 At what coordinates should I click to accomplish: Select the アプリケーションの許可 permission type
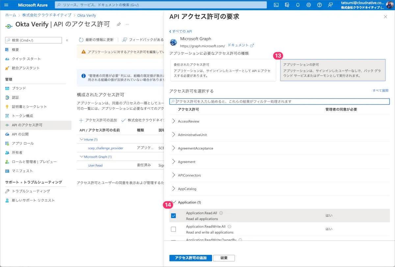coord(332,70)
